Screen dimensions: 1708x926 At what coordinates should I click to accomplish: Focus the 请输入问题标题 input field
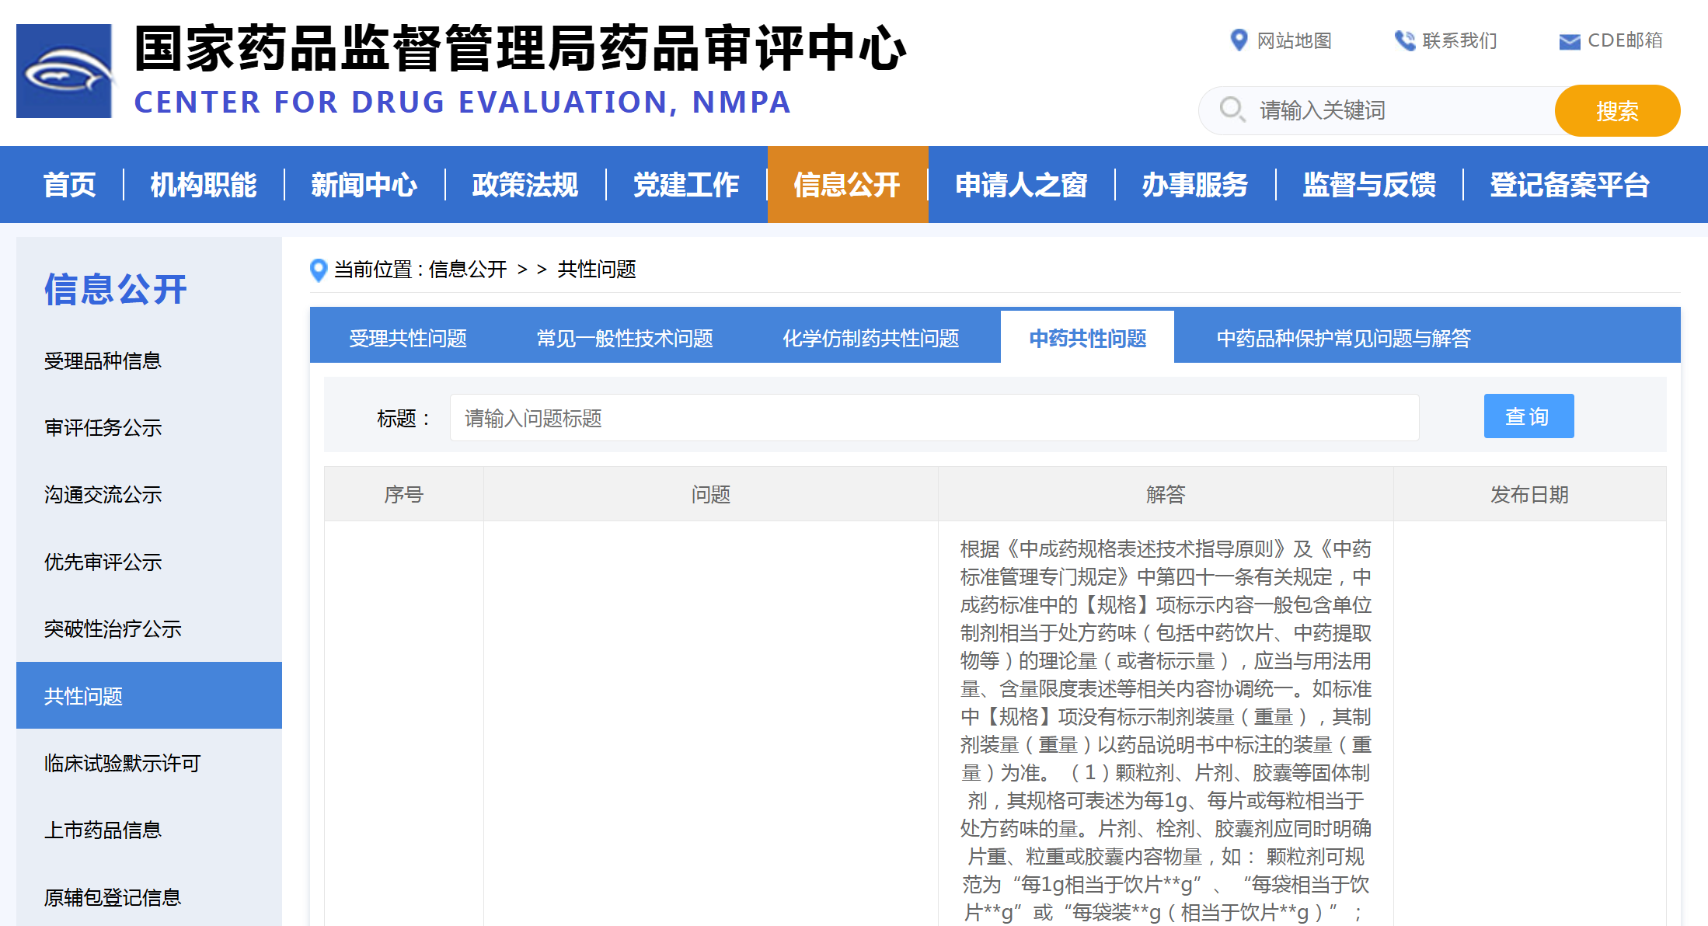[934, 418]
